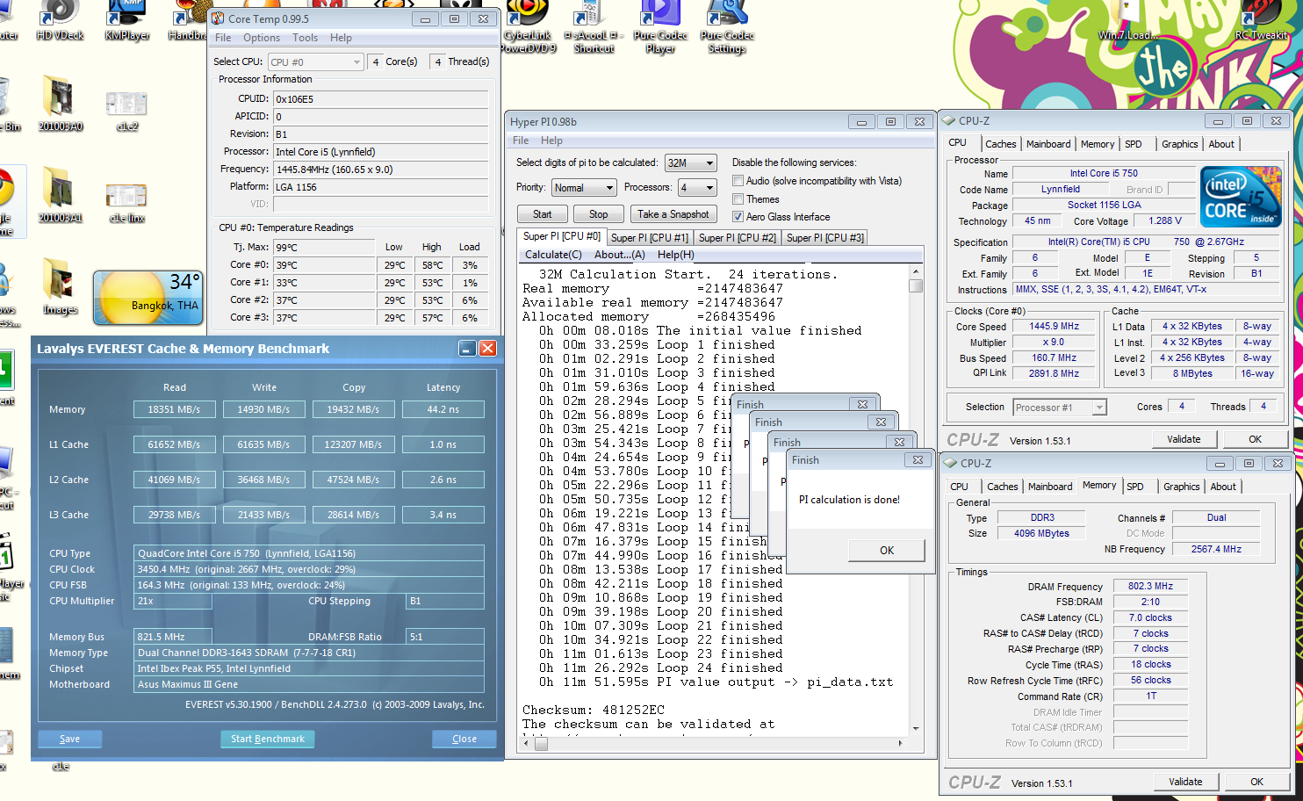Click OK on the PI calculation dialog
1303x801 pixels.
pyautogui.click(x=886, y=551)
